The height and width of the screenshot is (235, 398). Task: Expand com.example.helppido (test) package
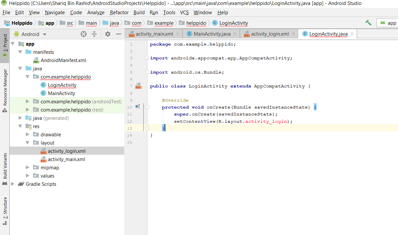(27, 110)
